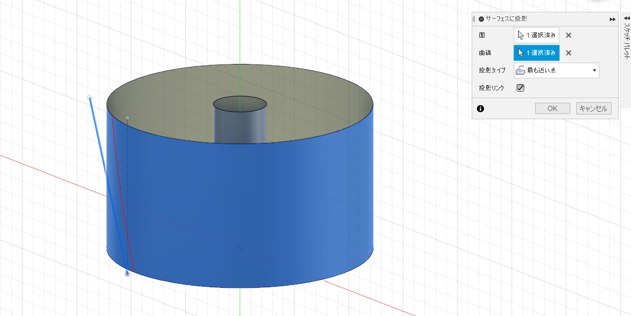The image size is (631, 316).
Task: Click the top endpoint of blue line
Action: (90, 98)
